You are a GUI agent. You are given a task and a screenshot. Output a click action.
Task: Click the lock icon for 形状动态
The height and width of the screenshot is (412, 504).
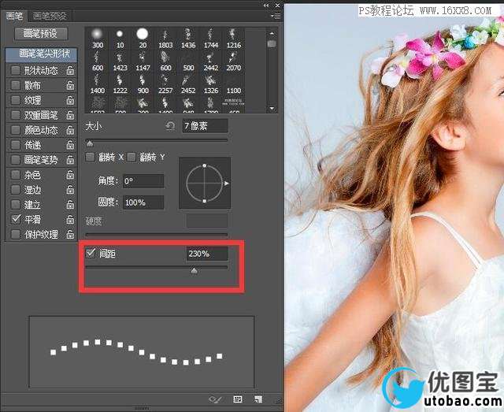(70, 70)
